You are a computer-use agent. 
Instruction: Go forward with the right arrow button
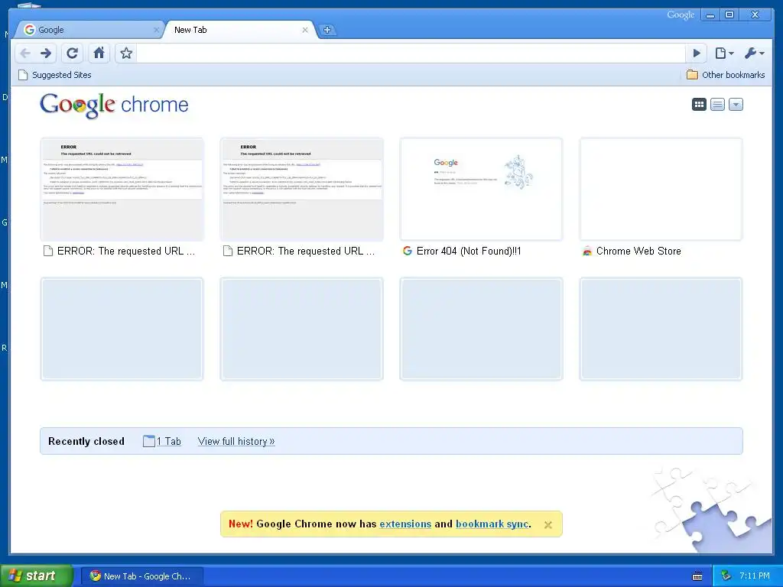tap(46, 53)
